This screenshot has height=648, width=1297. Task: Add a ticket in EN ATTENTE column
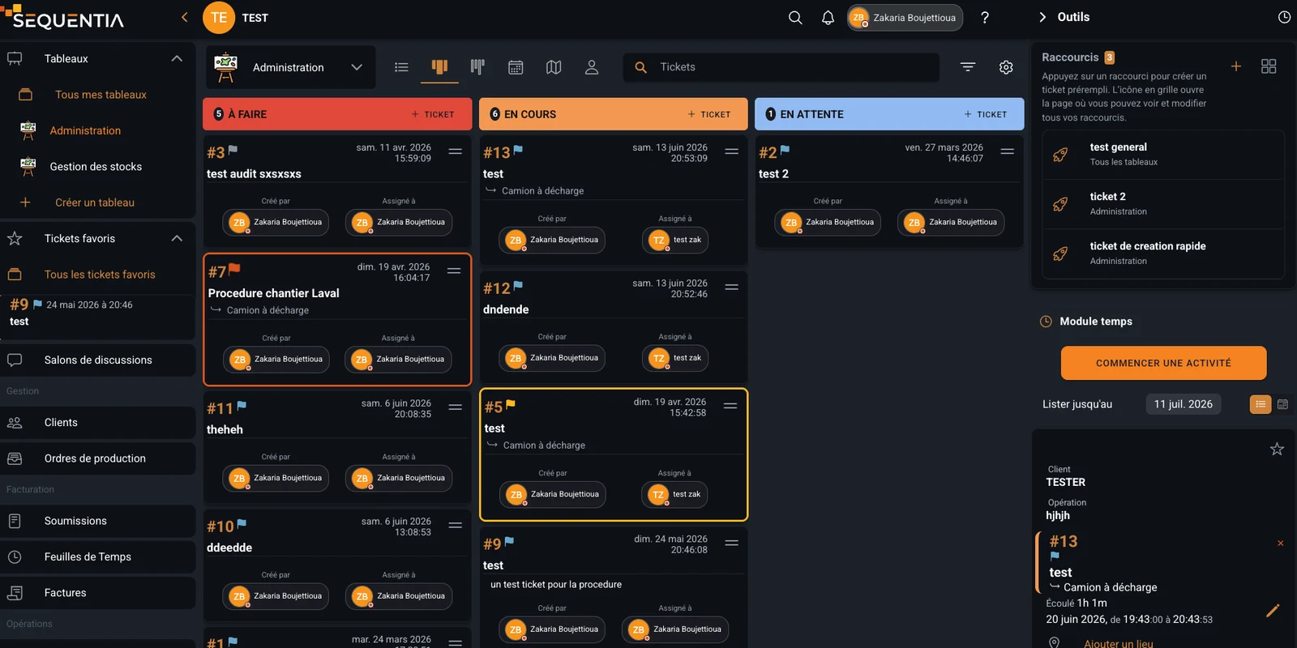click(986, 114)
